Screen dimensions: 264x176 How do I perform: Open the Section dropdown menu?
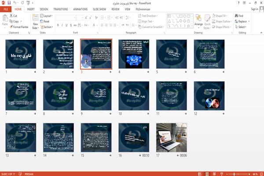(x=47, y=27)
